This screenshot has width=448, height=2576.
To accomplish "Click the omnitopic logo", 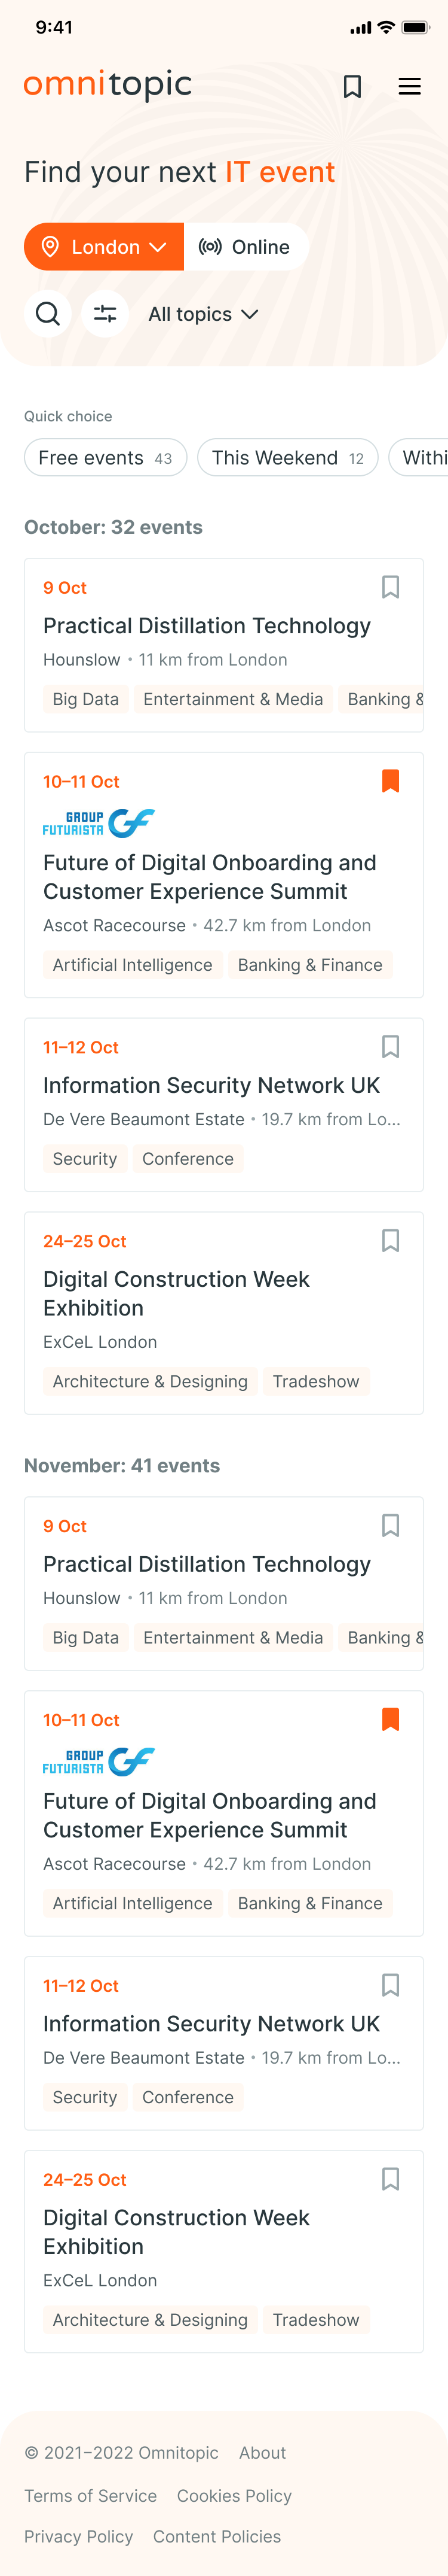I will (108, 85).
